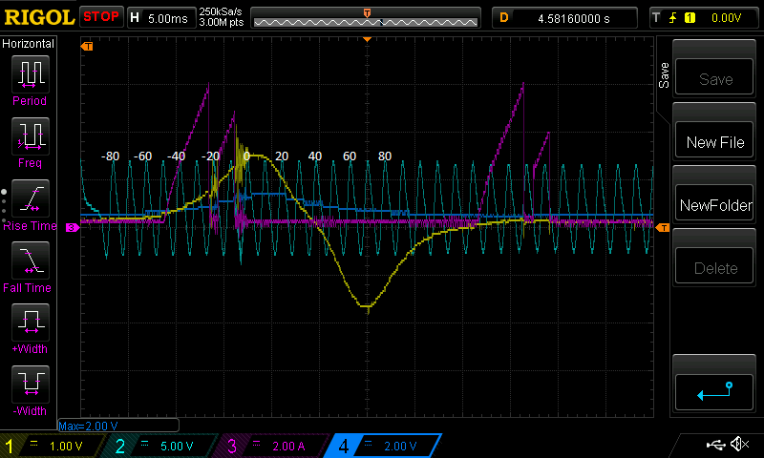Click the 40 axis label on waveform
Viewport: 764px width, 458px height.
click(315, 156)
